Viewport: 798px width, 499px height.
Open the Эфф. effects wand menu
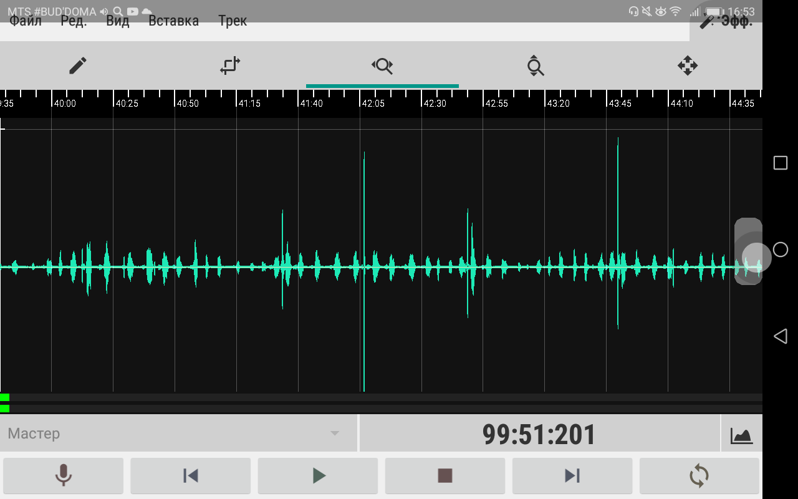click(x=726, y=21)
